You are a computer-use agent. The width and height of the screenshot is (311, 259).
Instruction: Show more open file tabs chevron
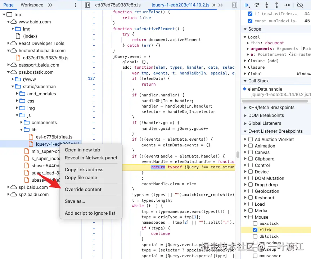pos(221,5)
